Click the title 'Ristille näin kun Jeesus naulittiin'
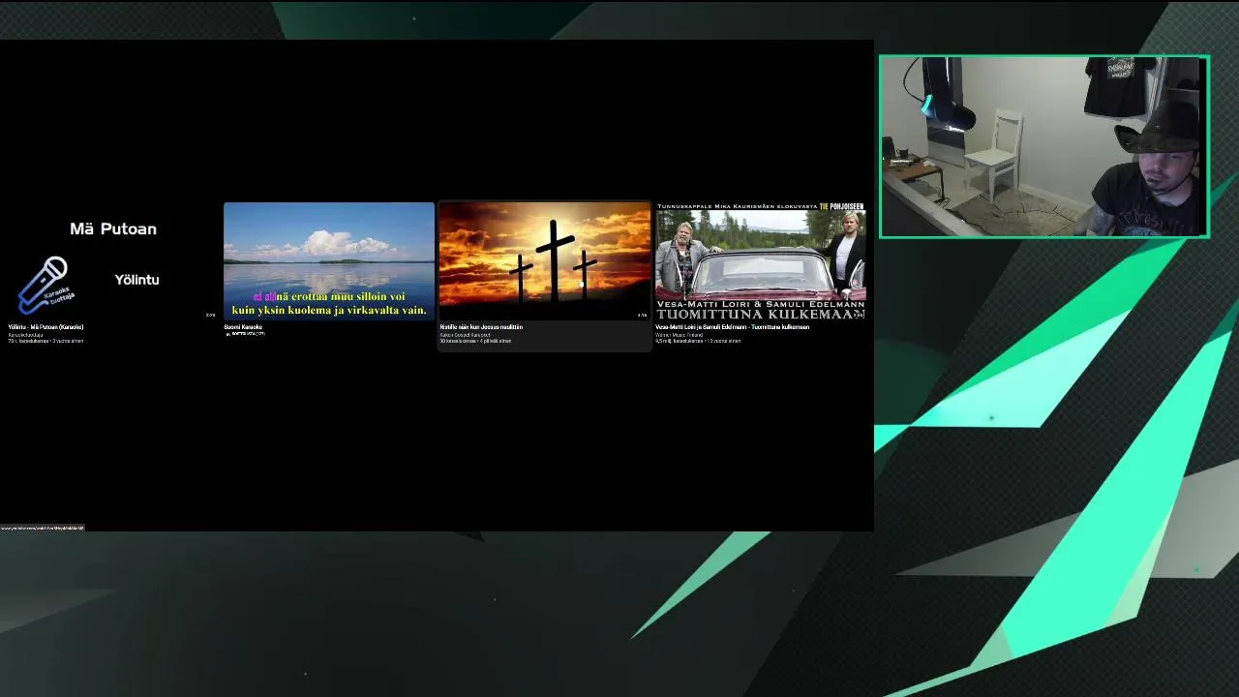Viewport: 1239px width, 697px height. [x=481, y=327]
